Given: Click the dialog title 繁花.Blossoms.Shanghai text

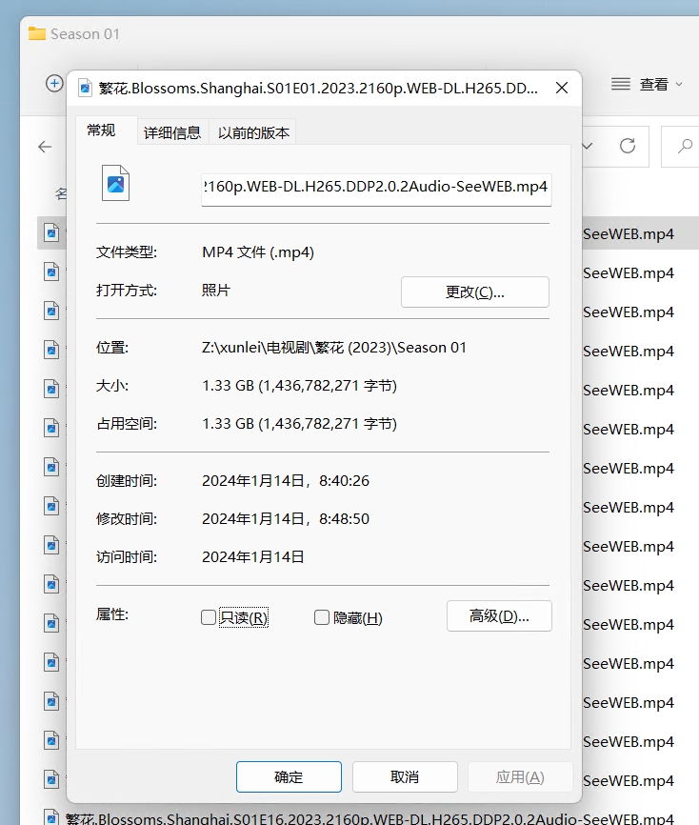Looking at the screenshot, I should coord(318,88).
